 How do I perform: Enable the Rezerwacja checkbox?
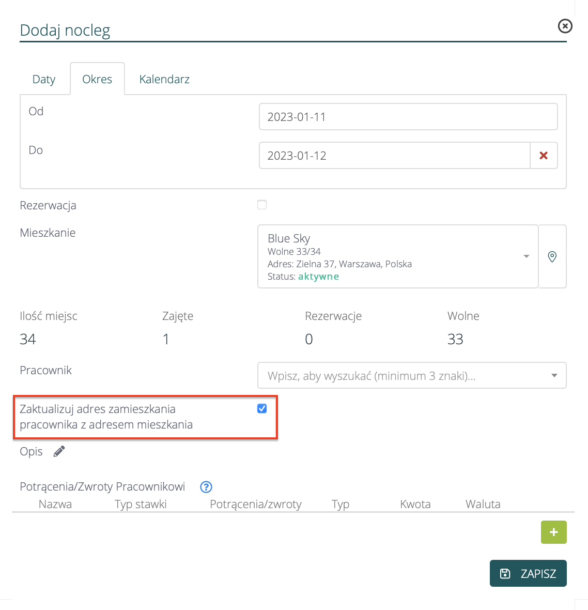pyautogui.click(x=262, y=205)
